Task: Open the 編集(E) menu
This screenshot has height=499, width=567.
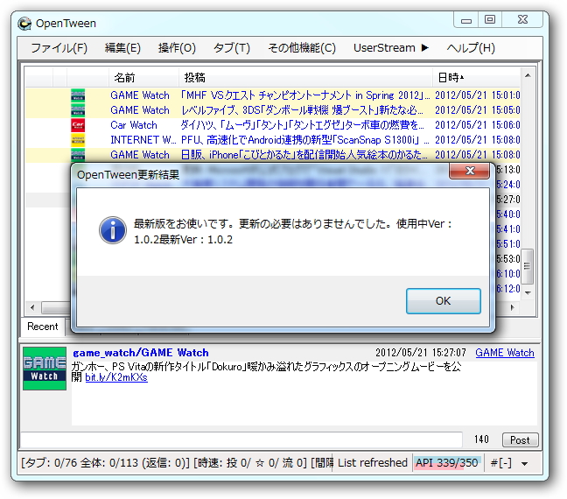Action: click(x=122, y=48)
